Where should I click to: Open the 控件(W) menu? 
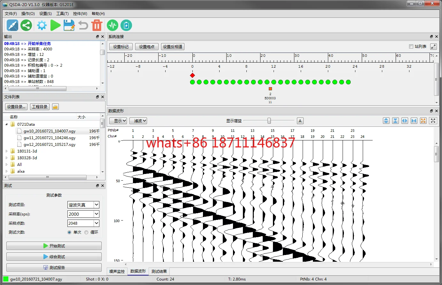tap(80, 14)
